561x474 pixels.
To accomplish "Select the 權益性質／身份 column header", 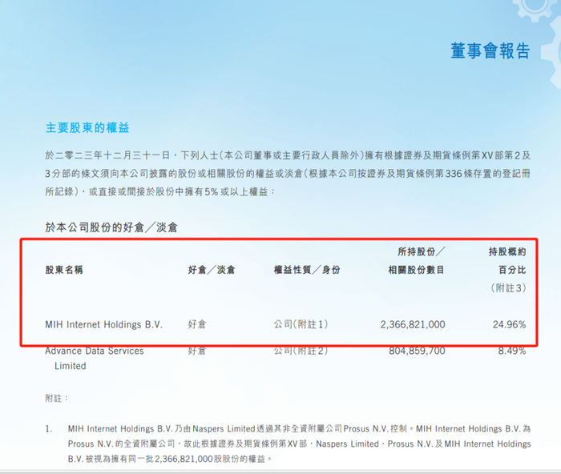I will [x=307, y=270].
